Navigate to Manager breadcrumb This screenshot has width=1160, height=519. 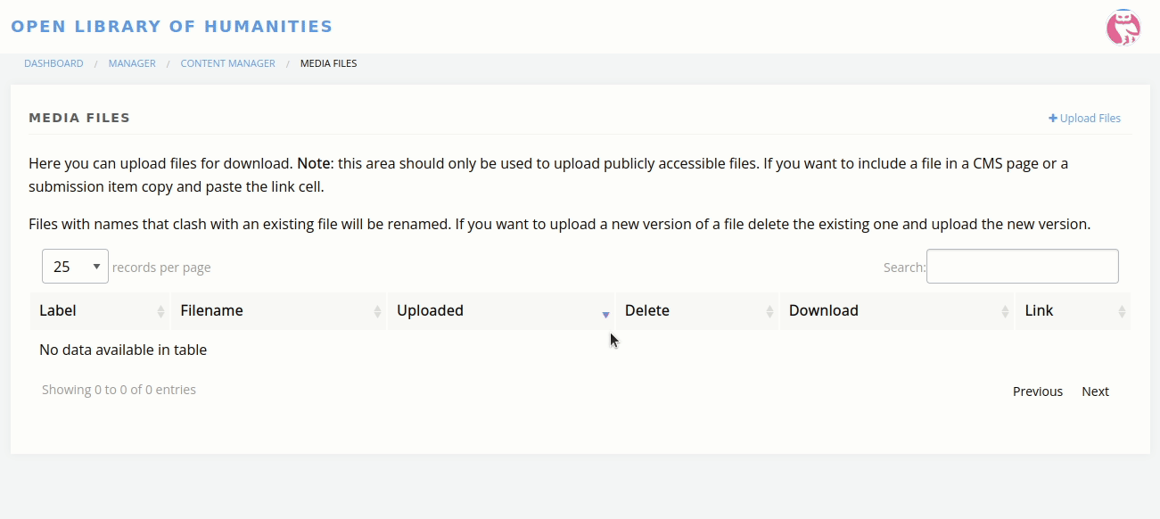pos(132,63)
